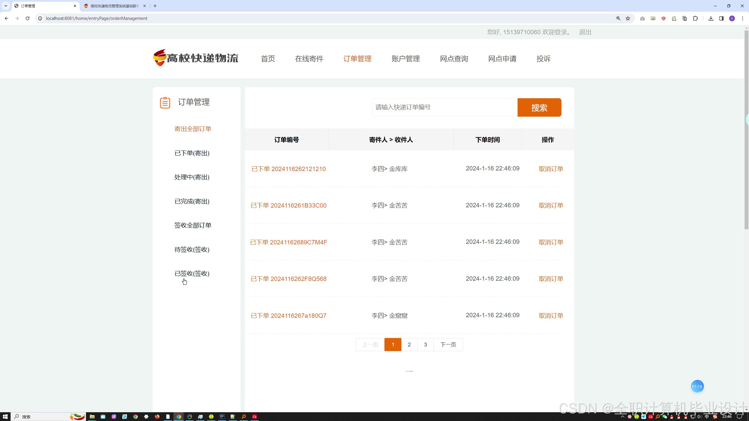Go to page 2 of orders
Image resolution: width=749 pixels, height=421 pixels.
point(409,345)
